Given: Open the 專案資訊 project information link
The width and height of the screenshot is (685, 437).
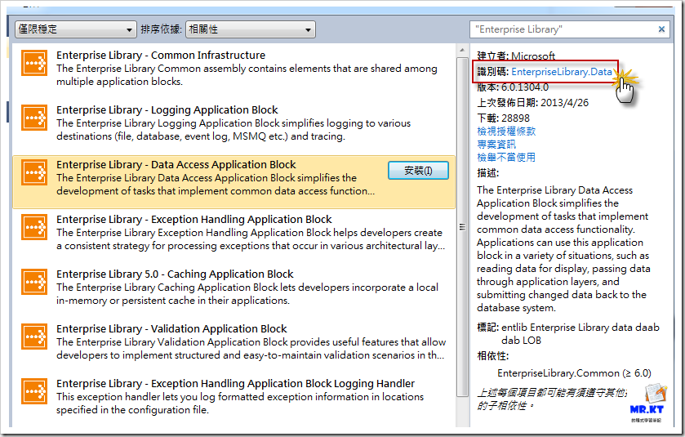Looking at the screenshot, I should tap(496, 145).
